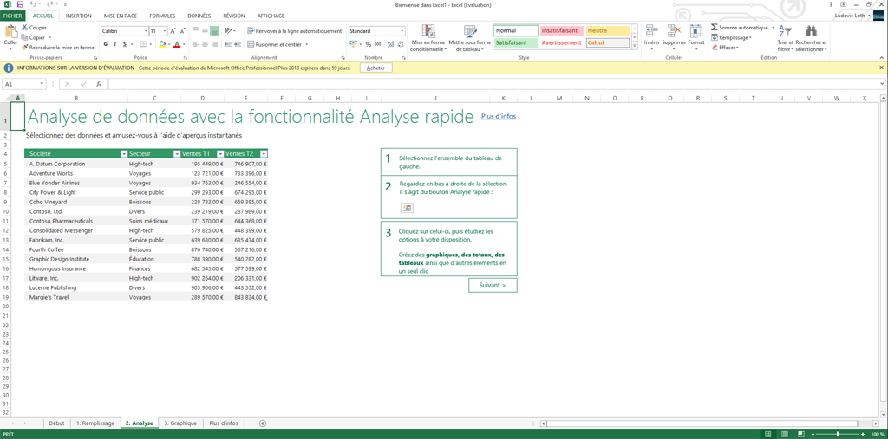Click the Couper scissors icon

click(x=24, y=28)
